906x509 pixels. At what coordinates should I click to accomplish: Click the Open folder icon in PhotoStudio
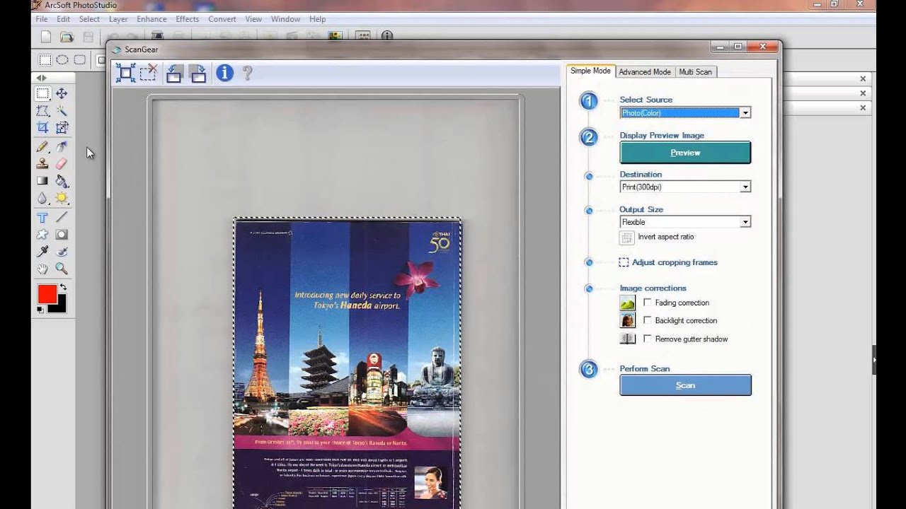tap(67, 37)
